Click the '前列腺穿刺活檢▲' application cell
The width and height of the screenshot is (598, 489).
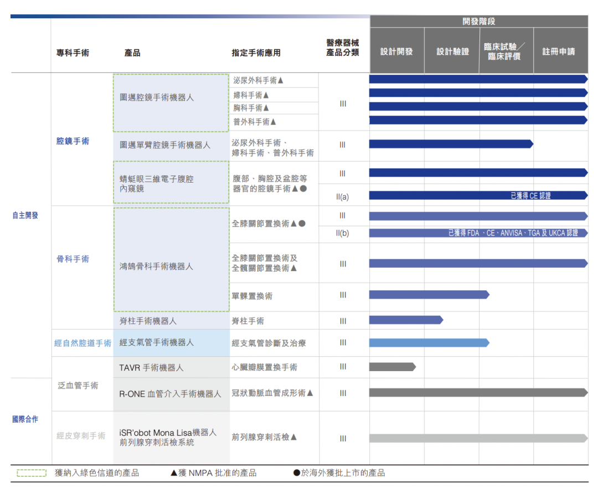pos(264,437)
